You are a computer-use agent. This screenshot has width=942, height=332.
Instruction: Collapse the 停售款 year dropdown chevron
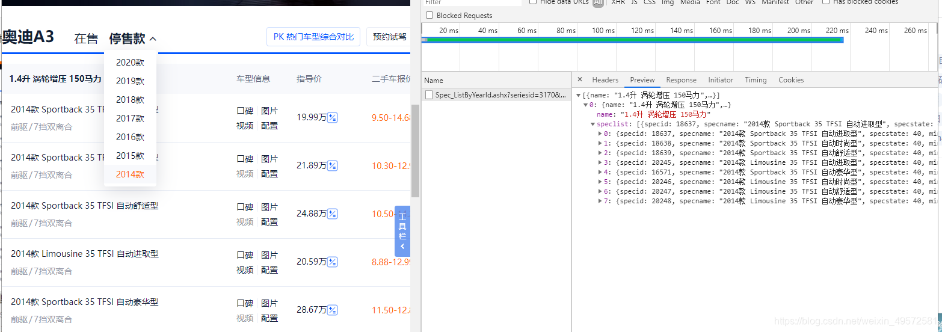point(153,39)
